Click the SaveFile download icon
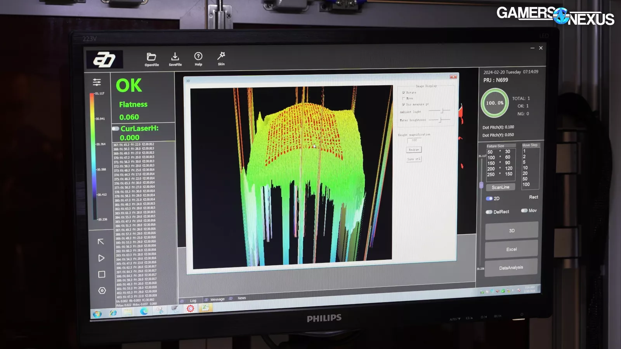Screen dimensions: 621x349 175,57
